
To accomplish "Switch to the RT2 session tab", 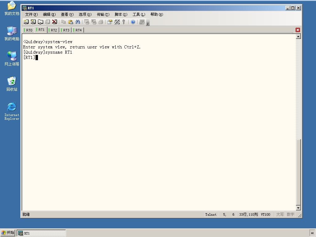I will click(53, 30).
